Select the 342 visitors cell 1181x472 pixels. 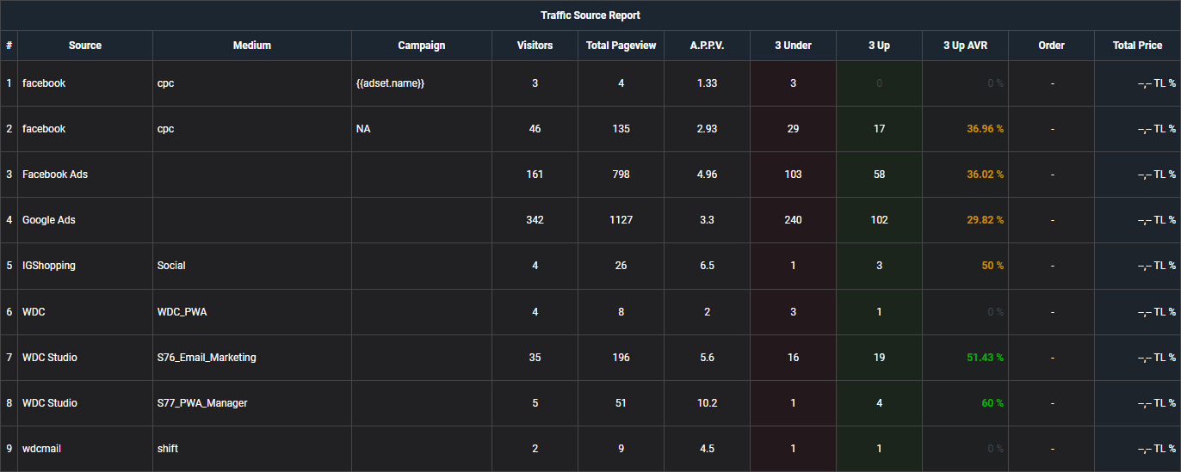(x=535, y=220)
